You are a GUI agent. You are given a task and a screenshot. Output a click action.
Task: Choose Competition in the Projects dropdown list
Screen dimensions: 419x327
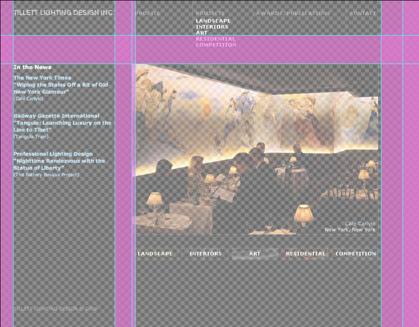tap(216, 45)
